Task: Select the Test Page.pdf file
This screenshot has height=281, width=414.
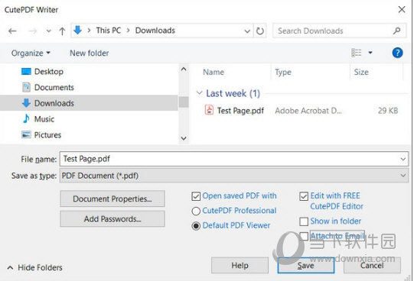Action: click(x=240, y=111)
